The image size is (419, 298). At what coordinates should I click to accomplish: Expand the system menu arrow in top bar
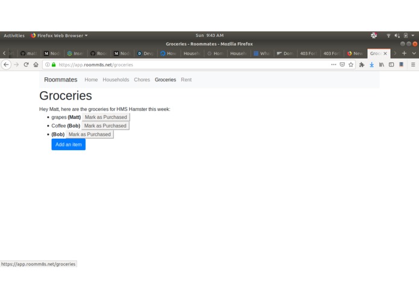coord(413,36)
